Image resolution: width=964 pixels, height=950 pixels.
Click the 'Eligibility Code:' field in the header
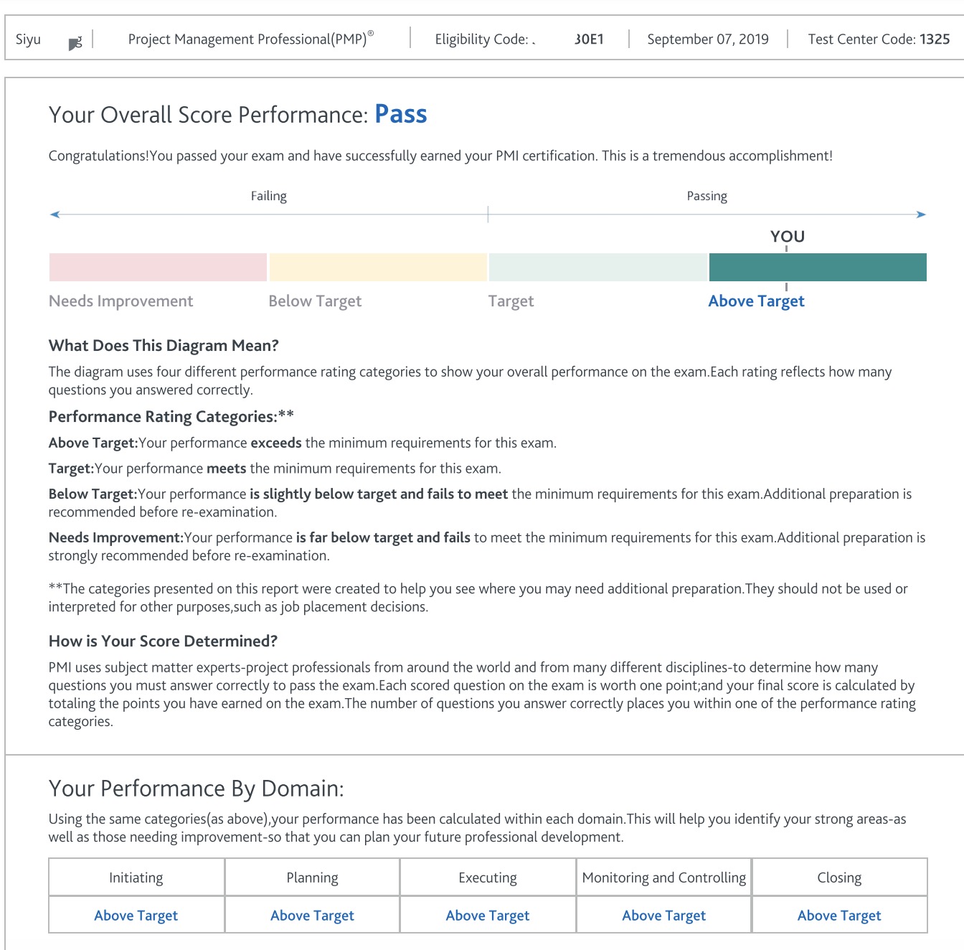pyautogui.click(x=519, y=39)
